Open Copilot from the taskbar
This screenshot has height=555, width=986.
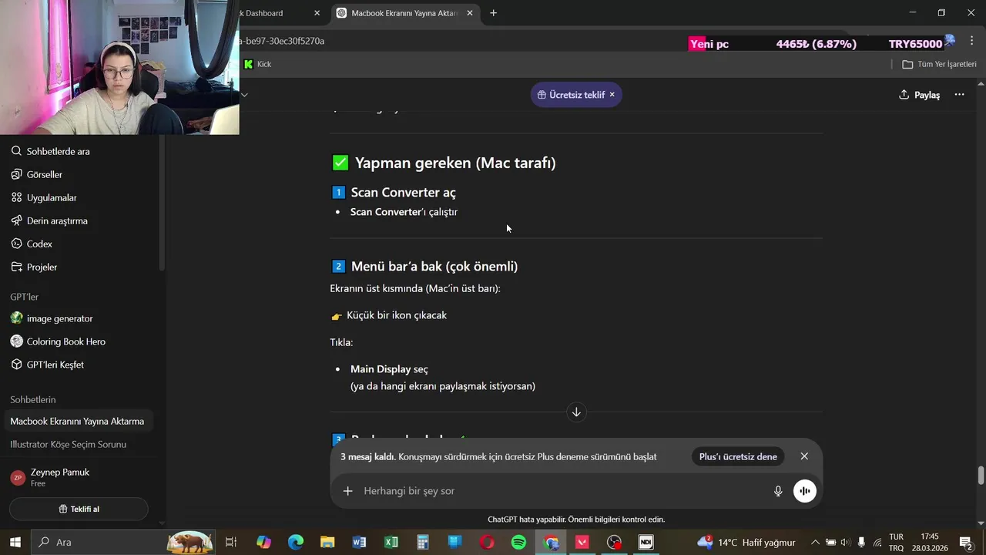263,543
